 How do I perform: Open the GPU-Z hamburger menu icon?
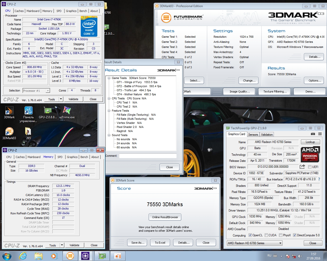point(320,134)
